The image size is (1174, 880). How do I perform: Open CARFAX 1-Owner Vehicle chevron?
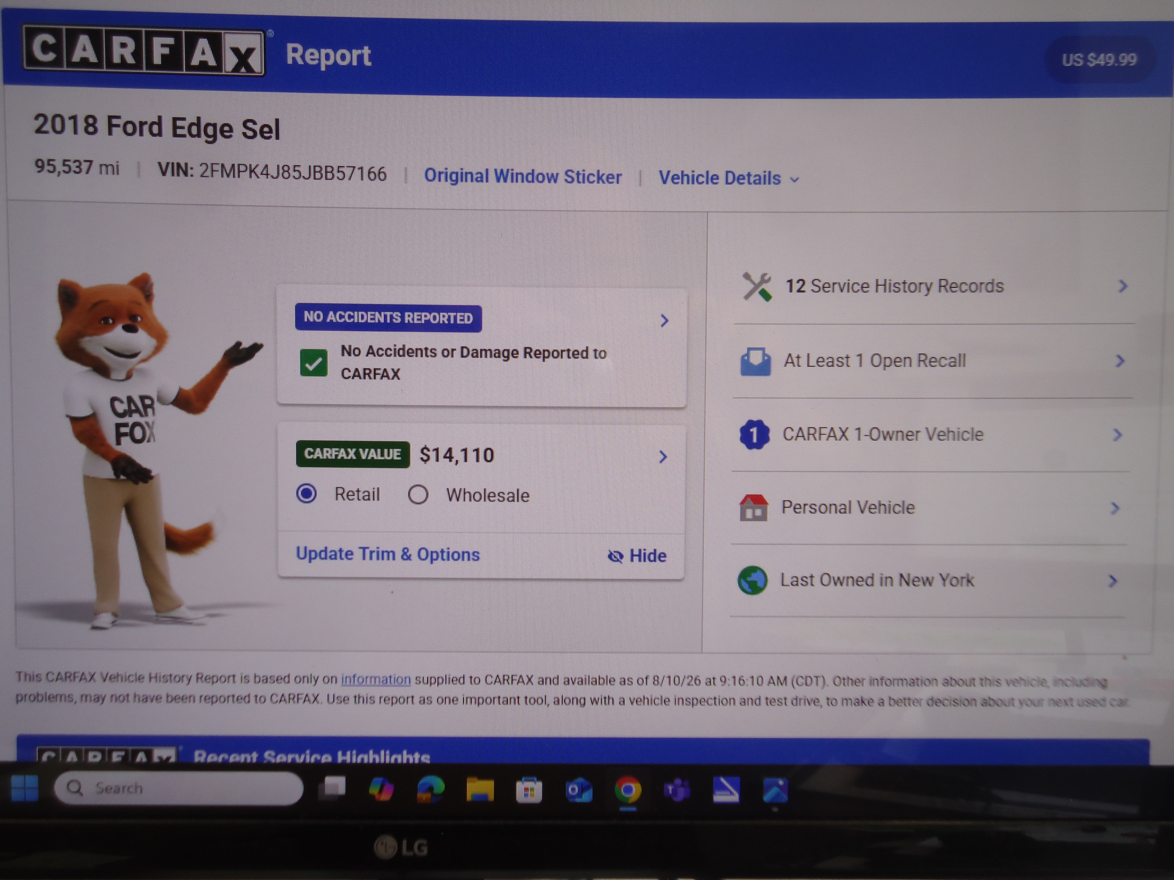pyautogui.click(x=1117, y=435)
